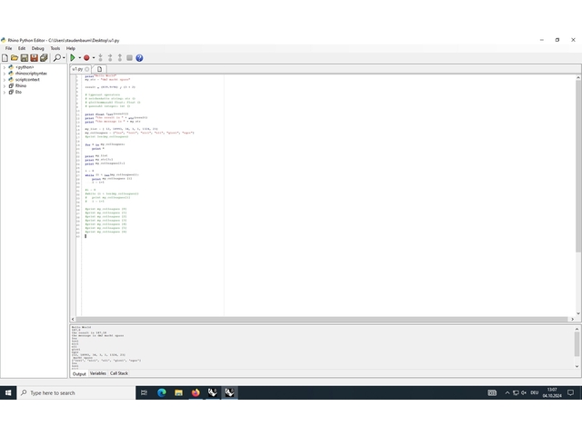Screen dimensions: 582x436
Task: Click the taskbar search box
Action: click(76, 392)
